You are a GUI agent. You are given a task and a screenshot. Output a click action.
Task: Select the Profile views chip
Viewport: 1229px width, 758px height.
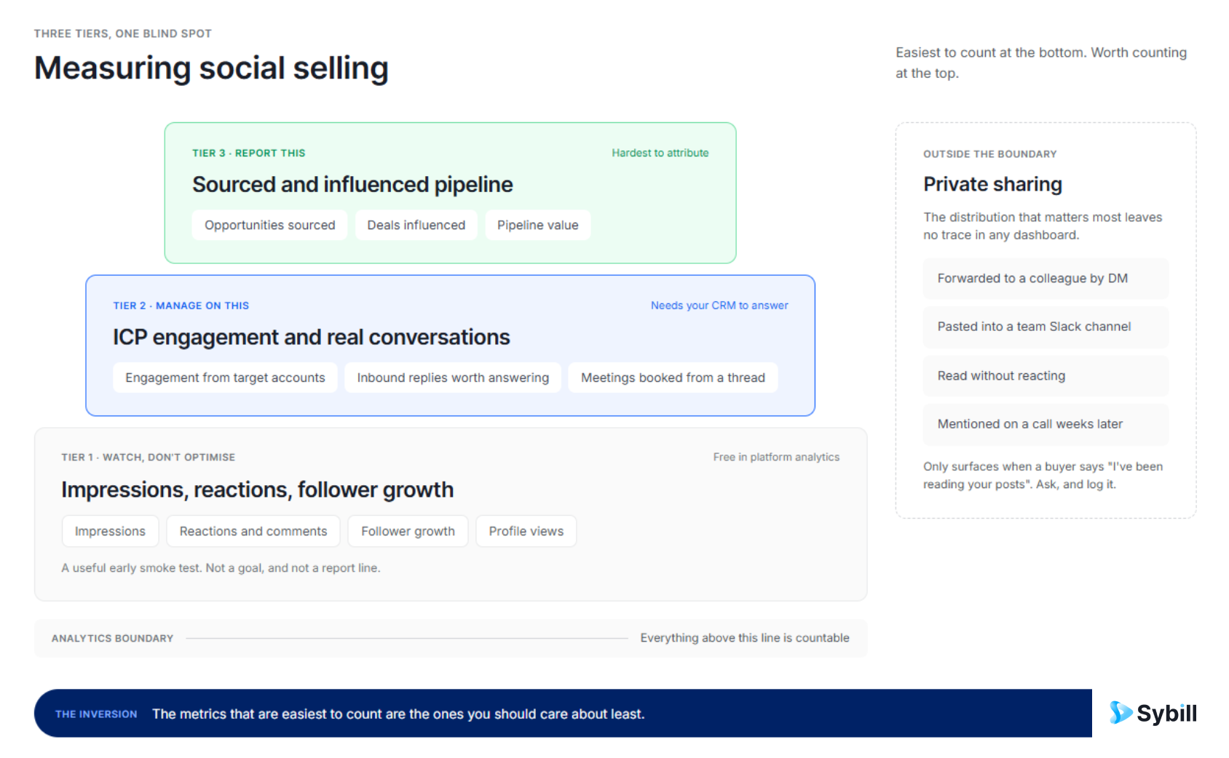tap(526, 531)
